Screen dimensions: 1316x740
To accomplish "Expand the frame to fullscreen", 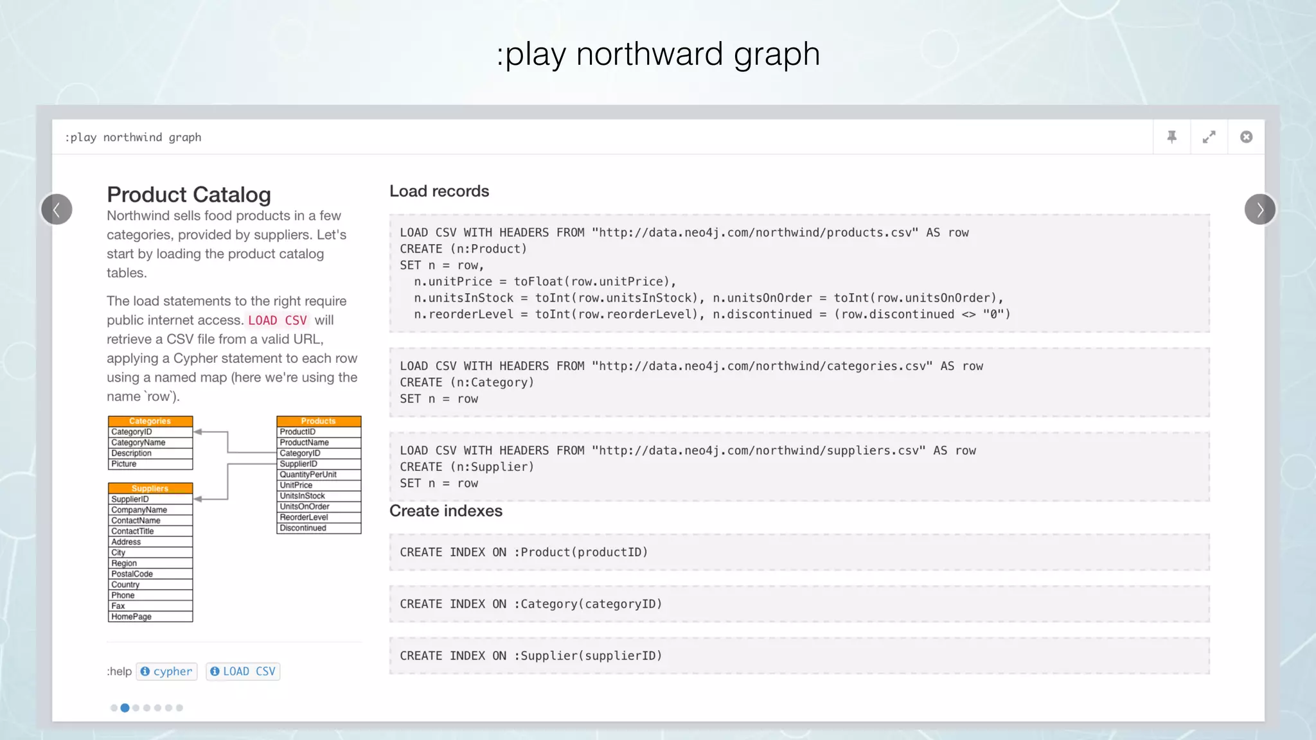I will [1209, 137].
